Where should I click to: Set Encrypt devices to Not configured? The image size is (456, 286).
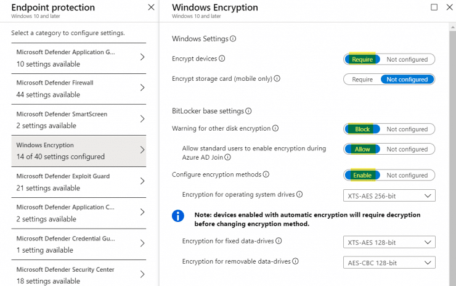point(407,59)
